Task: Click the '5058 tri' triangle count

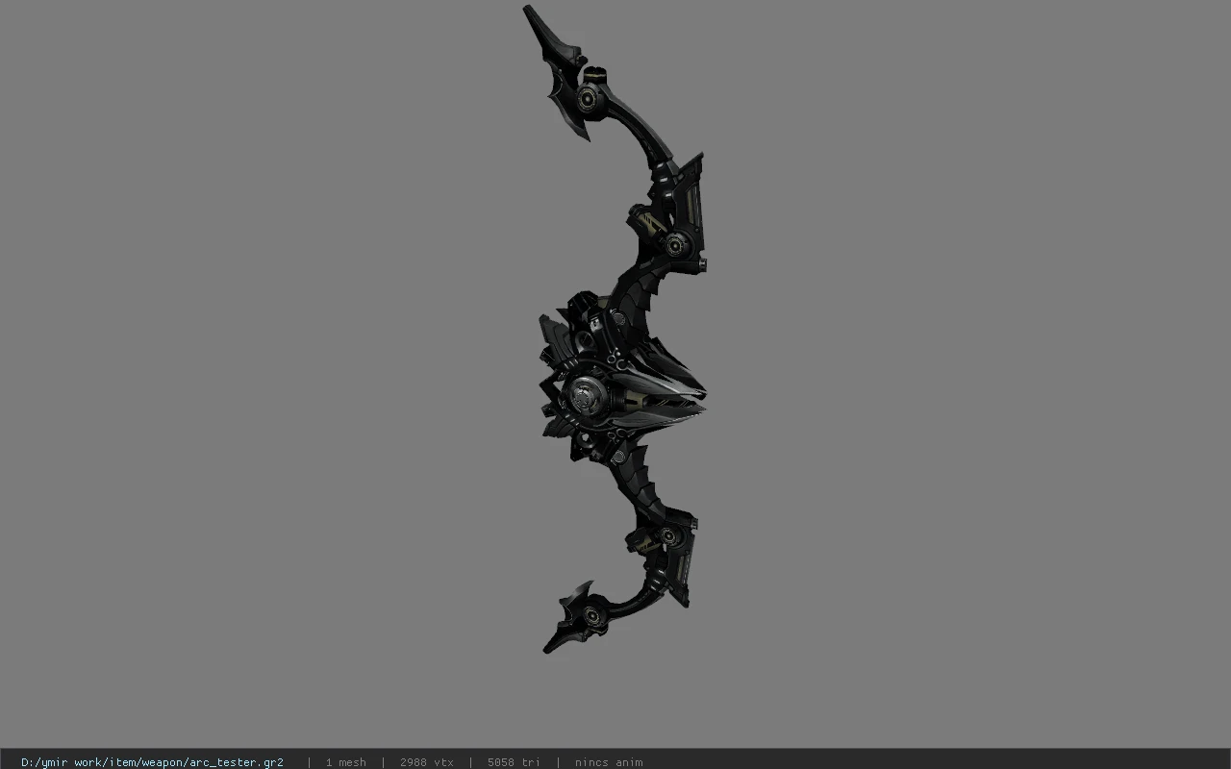Action: (x=514, y=762)
